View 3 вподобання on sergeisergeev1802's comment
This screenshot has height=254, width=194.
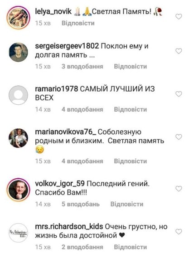[x=82, y=66]
